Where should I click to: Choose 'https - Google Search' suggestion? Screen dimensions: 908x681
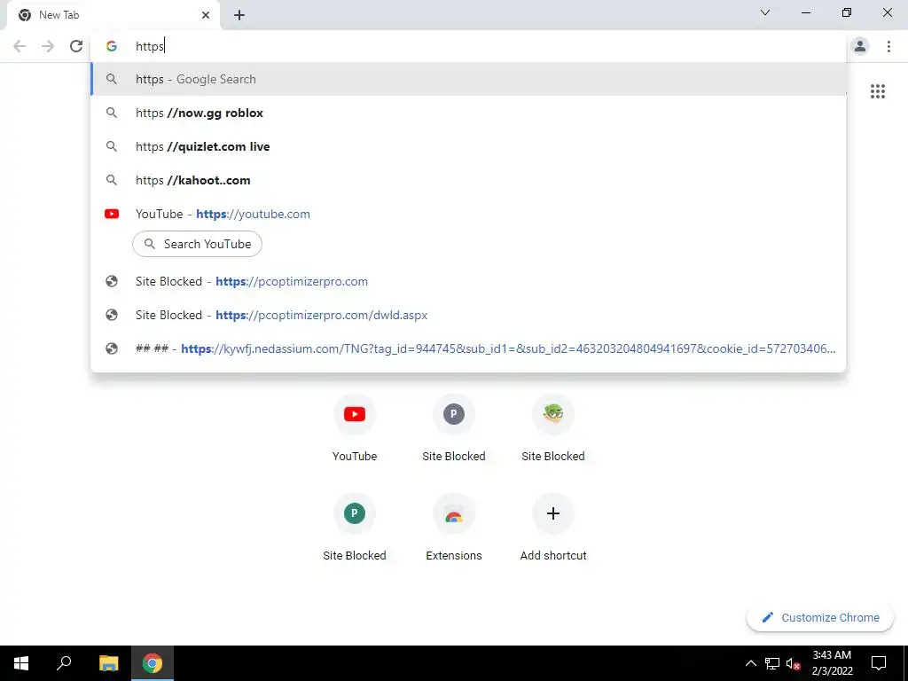(x=468, y=79)
